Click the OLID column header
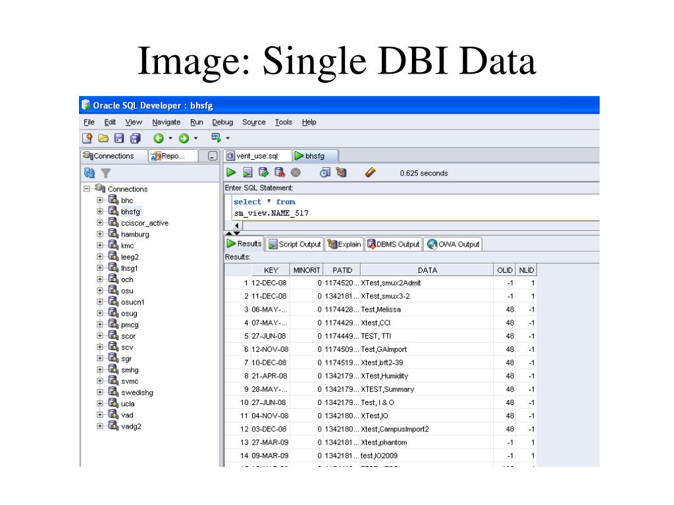Image resolution: width=674 pixels, height=505 pixels. pos(505,270)
